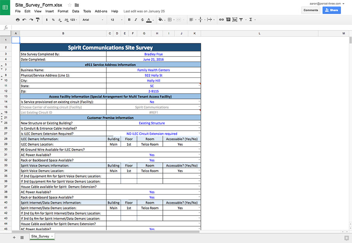Screen dimensions: 352x243
Task: Open revision history via Last edit link
Action: 144,11
